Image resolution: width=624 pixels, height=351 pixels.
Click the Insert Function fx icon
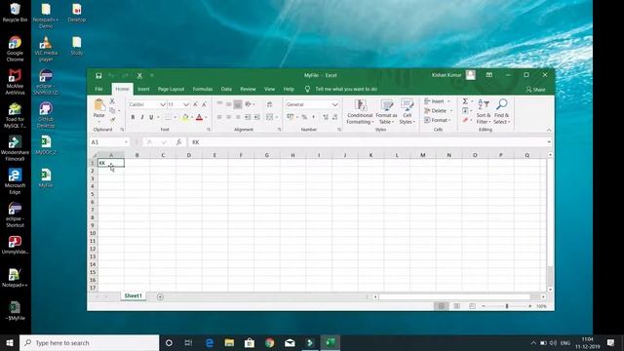(178, 142)
